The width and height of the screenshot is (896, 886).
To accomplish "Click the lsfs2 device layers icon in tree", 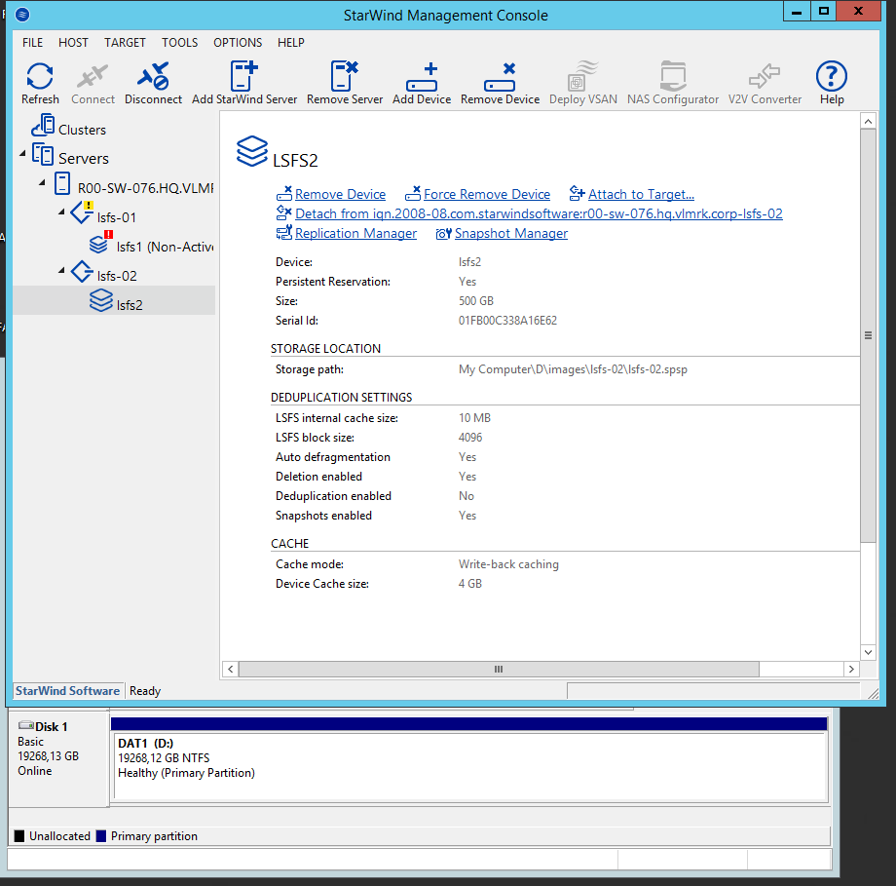I will (x=101, y=300).
